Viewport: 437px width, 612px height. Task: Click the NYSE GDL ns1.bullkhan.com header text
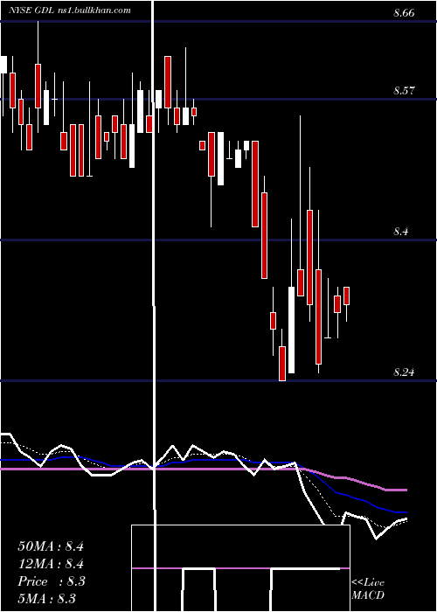coord(70,10)
